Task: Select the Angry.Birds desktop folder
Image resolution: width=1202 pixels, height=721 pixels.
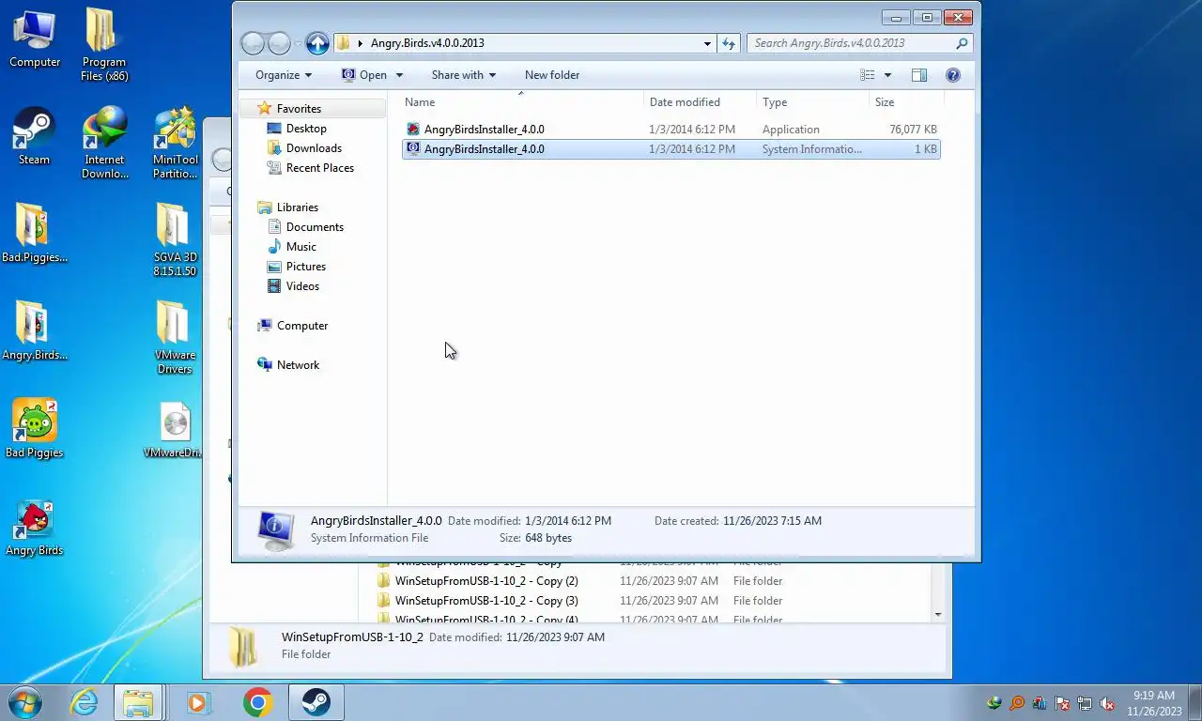Action: click(x=35, y=330)
